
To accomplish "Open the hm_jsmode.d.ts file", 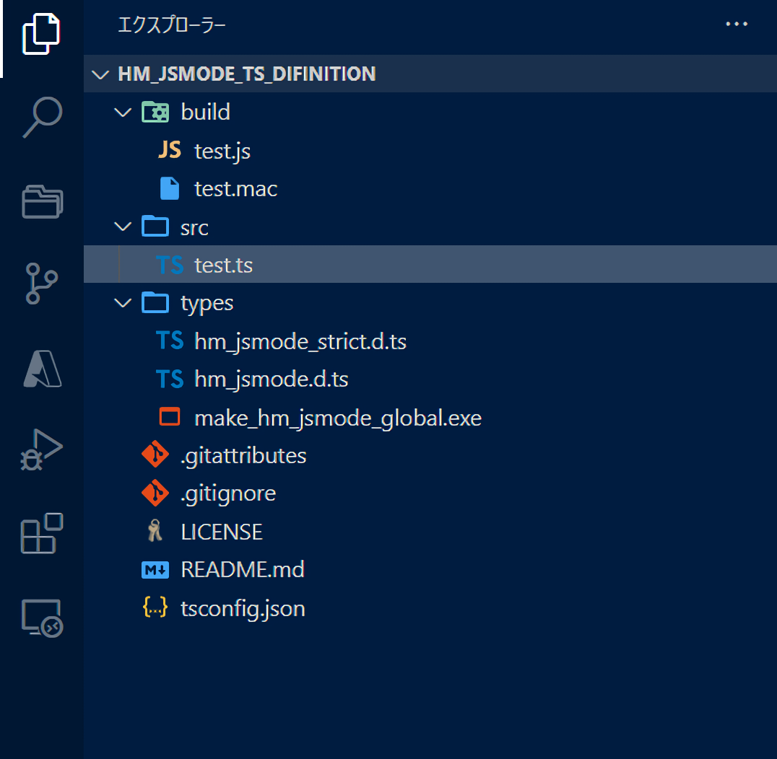I will pyautogui.click(x=271, y=379).
